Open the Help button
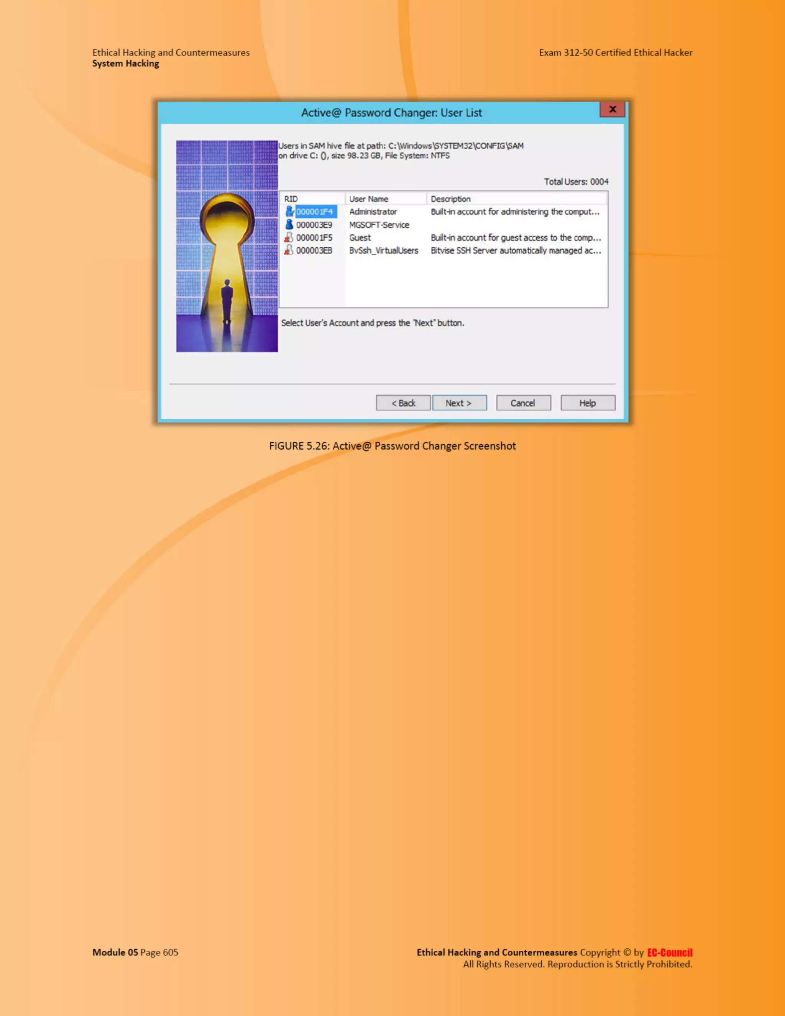Image resolution: width=785 pixels, height=1016 pixels. point(587,403)
